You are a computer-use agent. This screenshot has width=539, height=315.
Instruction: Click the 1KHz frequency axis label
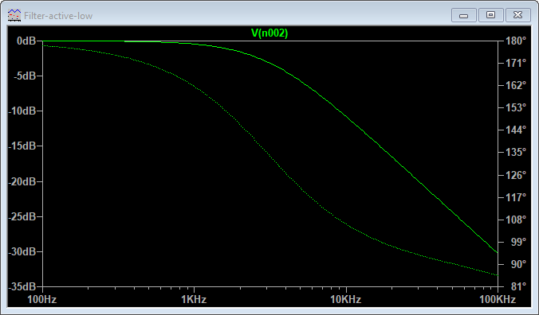tap(194, 300)
